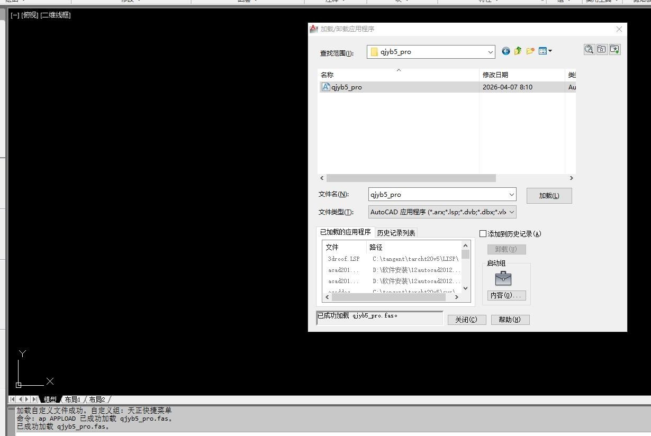Click the Add to Favorites icon
Screen dimensions: 651x436
coord(614,49)
